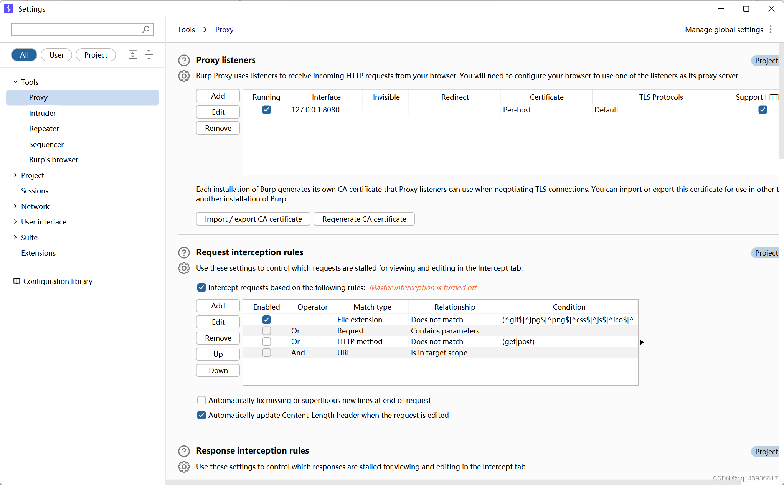
Task: Select the 127.0.0.1:8080 interface cell
Action: (326, 110)
